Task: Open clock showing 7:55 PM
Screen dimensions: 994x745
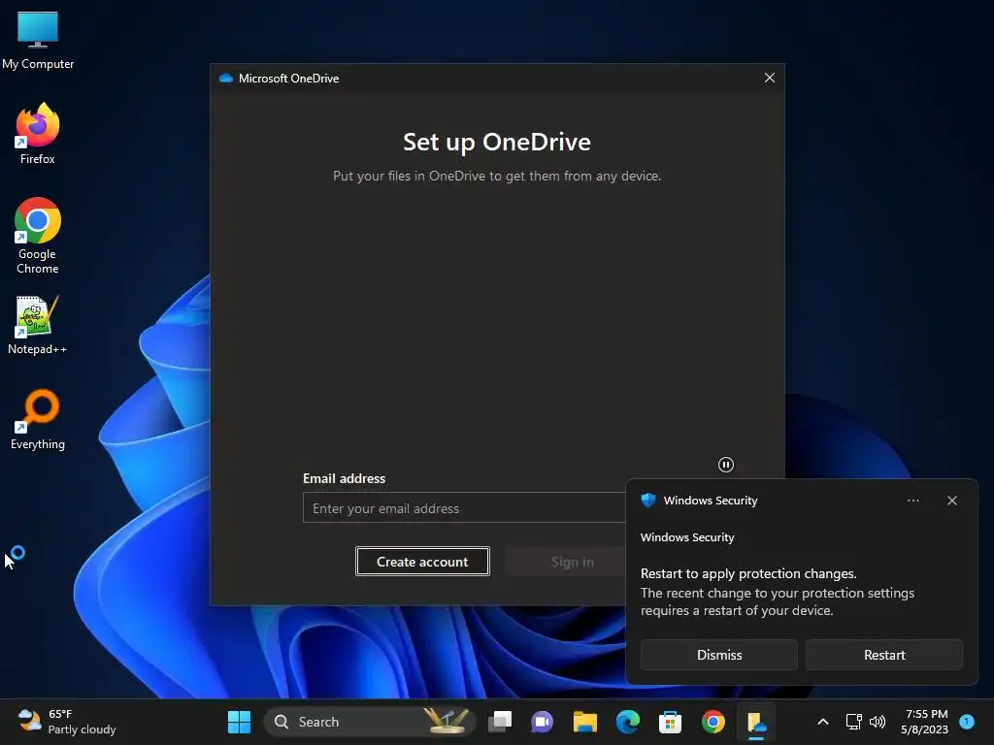Action: [925, 722]
